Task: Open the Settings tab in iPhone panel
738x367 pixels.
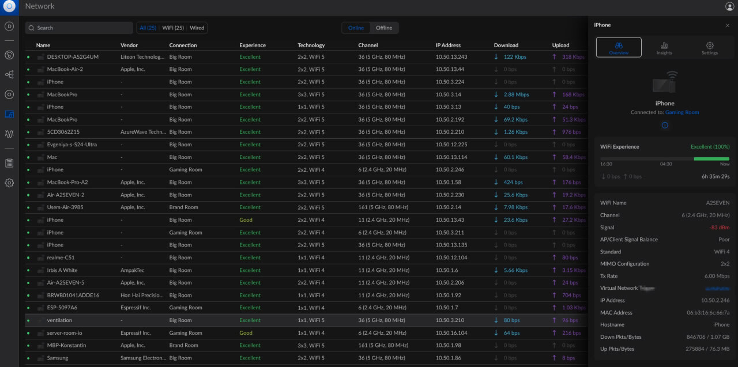Action: [x=710, y=48]
